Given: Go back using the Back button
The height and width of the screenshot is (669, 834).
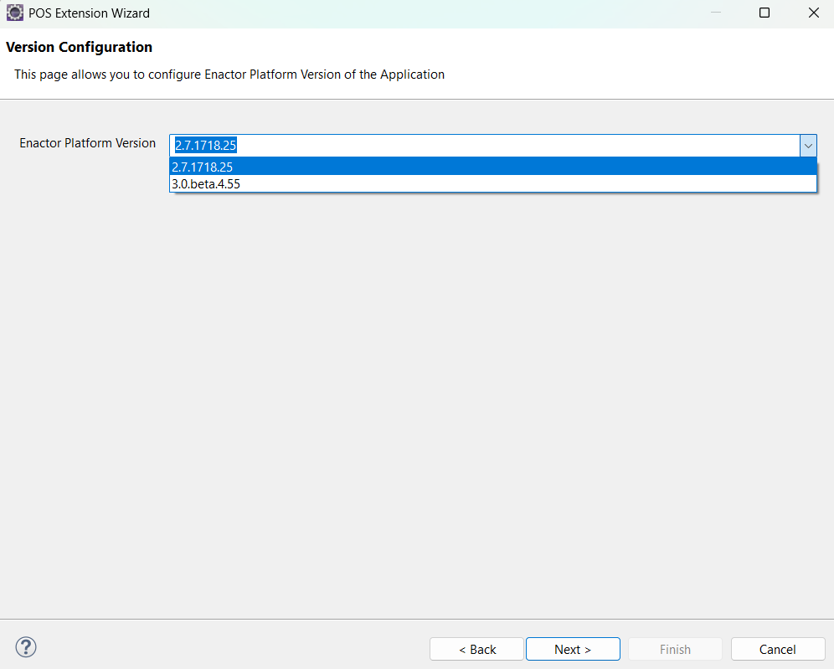Looking at the screenshot, I should (x=476, y=649).
